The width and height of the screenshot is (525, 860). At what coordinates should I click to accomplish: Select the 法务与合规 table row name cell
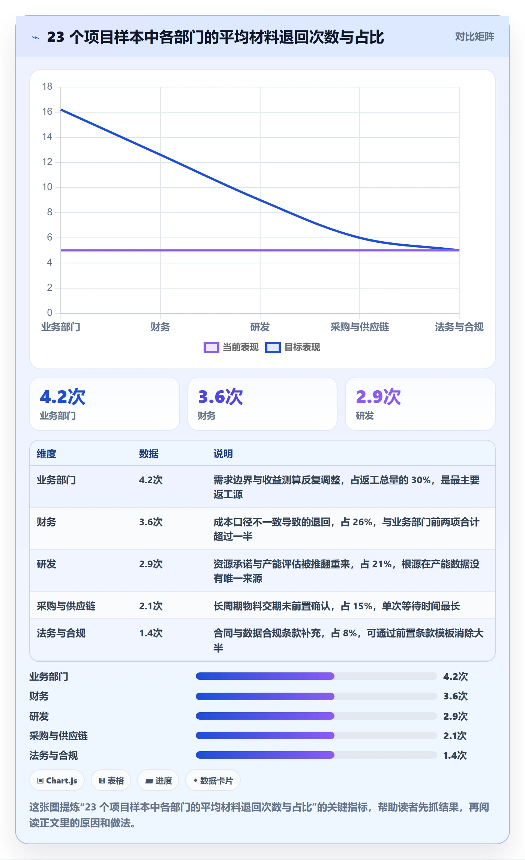click(x=61, y=633)
